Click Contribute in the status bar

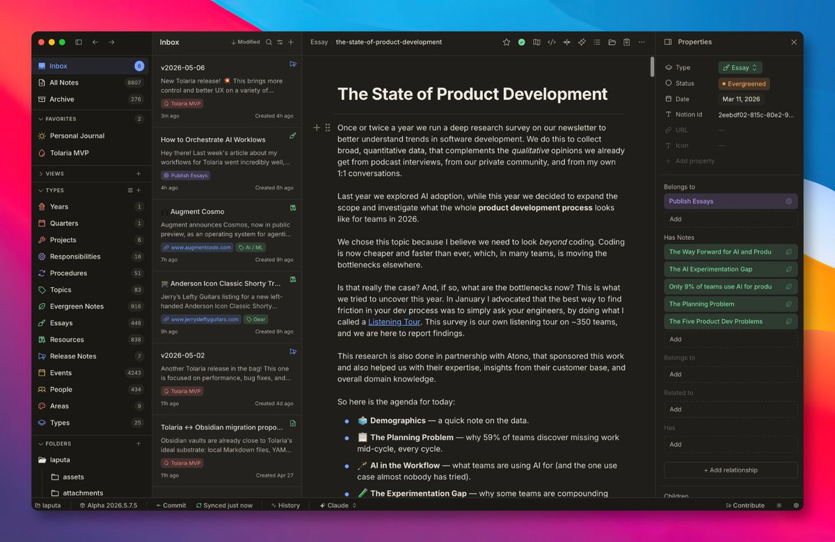click(x=745, y=505)
